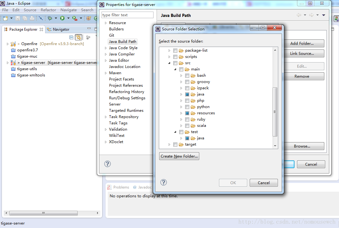Image resolution: width=339 pixels, height=228 pixels.
Task: Click the tigase-utils project folder icon
Action: click(13, 69)
